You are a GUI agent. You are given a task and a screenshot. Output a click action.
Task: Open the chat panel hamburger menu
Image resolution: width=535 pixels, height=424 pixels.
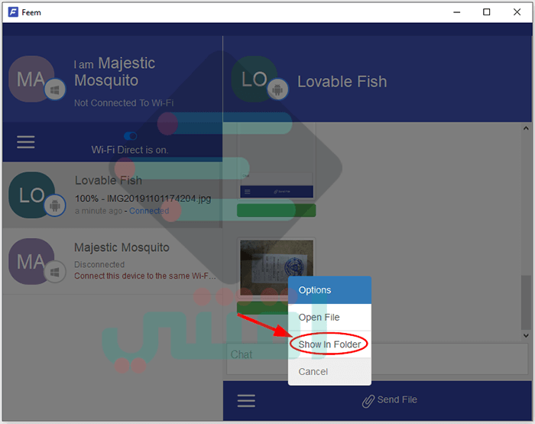click(246, 400)
